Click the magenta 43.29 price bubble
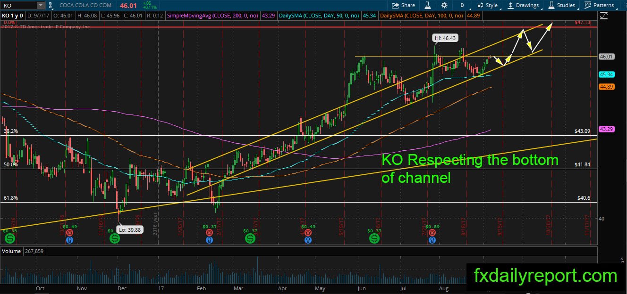627x294 pixels. [x=606, y=129]
